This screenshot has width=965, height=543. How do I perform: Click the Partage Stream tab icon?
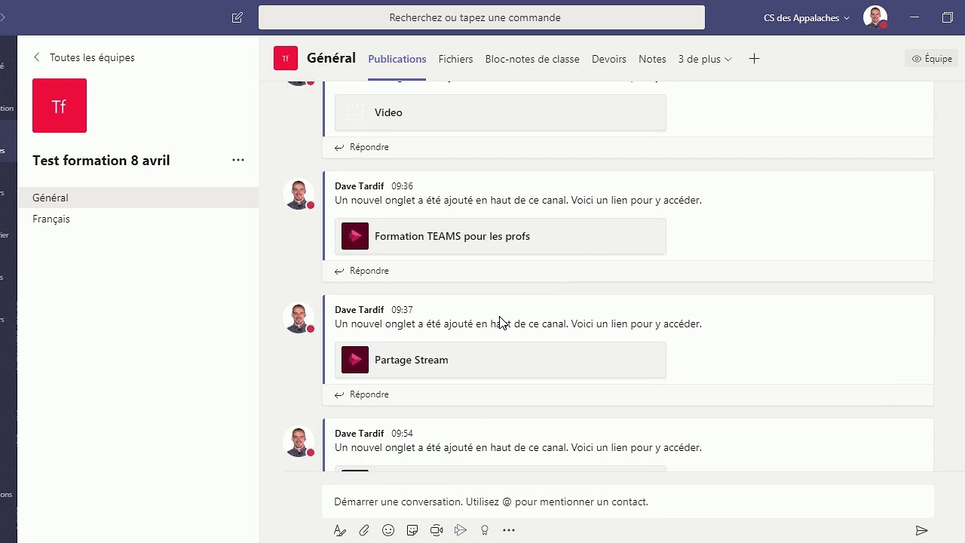coord(355,360)
